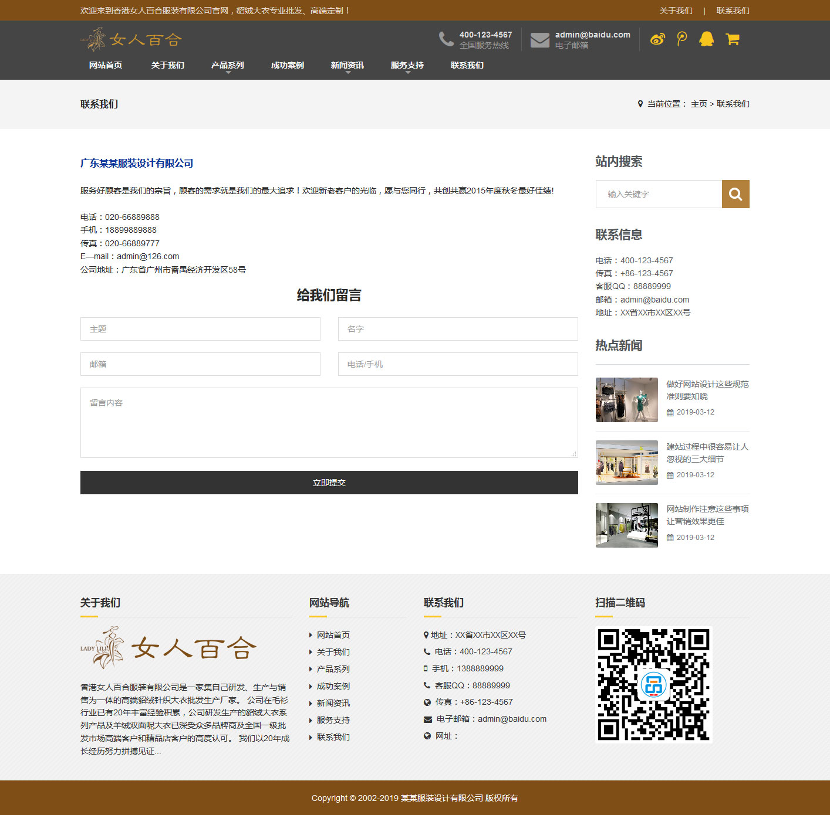The height and width of the screenshot is (815, 830).
Task: Open the first hot news thumbnail with mannequins
Action: point(626,400)
